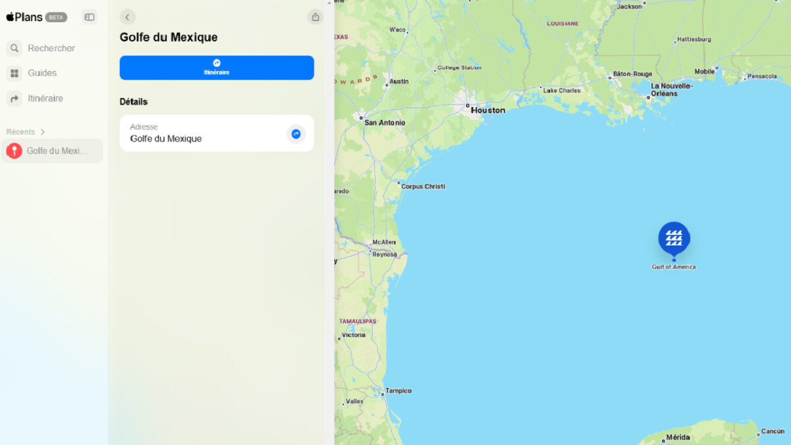Click the magnifier search icon
Image resolution: width=791 pixels, height=445 pixels.
point(15,48)
